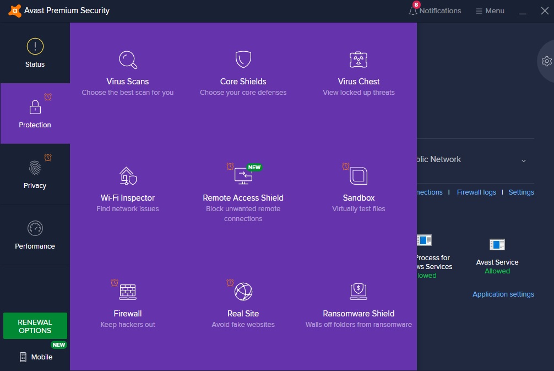This screenshot has width=554, height=371.
Task: Click the Notifications bell icon
Action: point(413,11)
